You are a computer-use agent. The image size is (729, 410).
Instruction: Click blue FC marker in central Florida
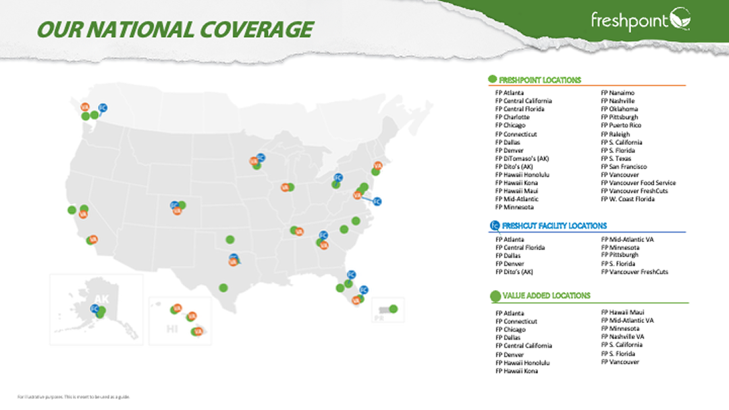click(351, 275)
